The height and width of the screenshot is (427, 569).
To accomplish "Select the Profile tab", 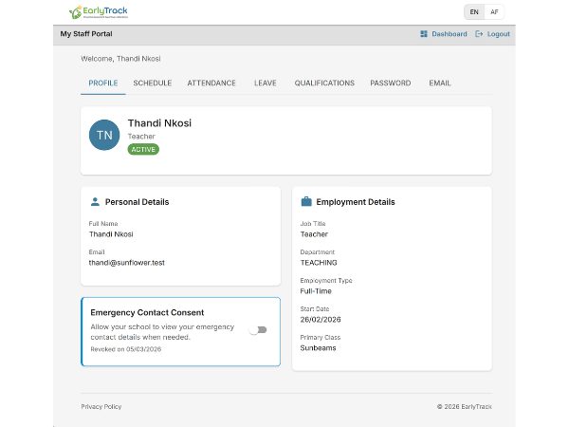I will [x=103, y=84].
